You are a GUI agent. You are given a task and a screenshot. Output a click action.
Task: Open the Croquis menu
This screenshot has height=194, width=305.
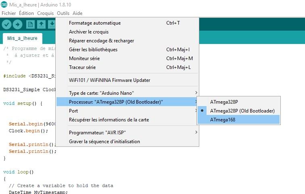45,13
